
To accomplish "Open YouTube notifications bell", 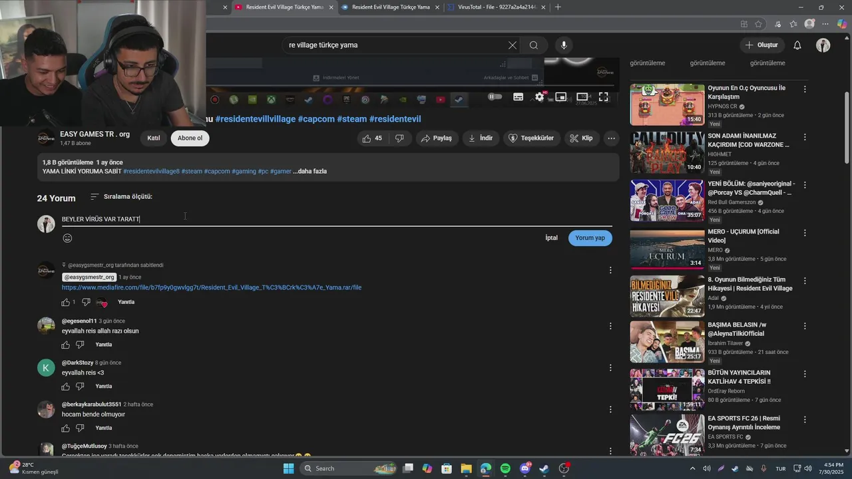I will pyautogui.click(x=797, y=45).
